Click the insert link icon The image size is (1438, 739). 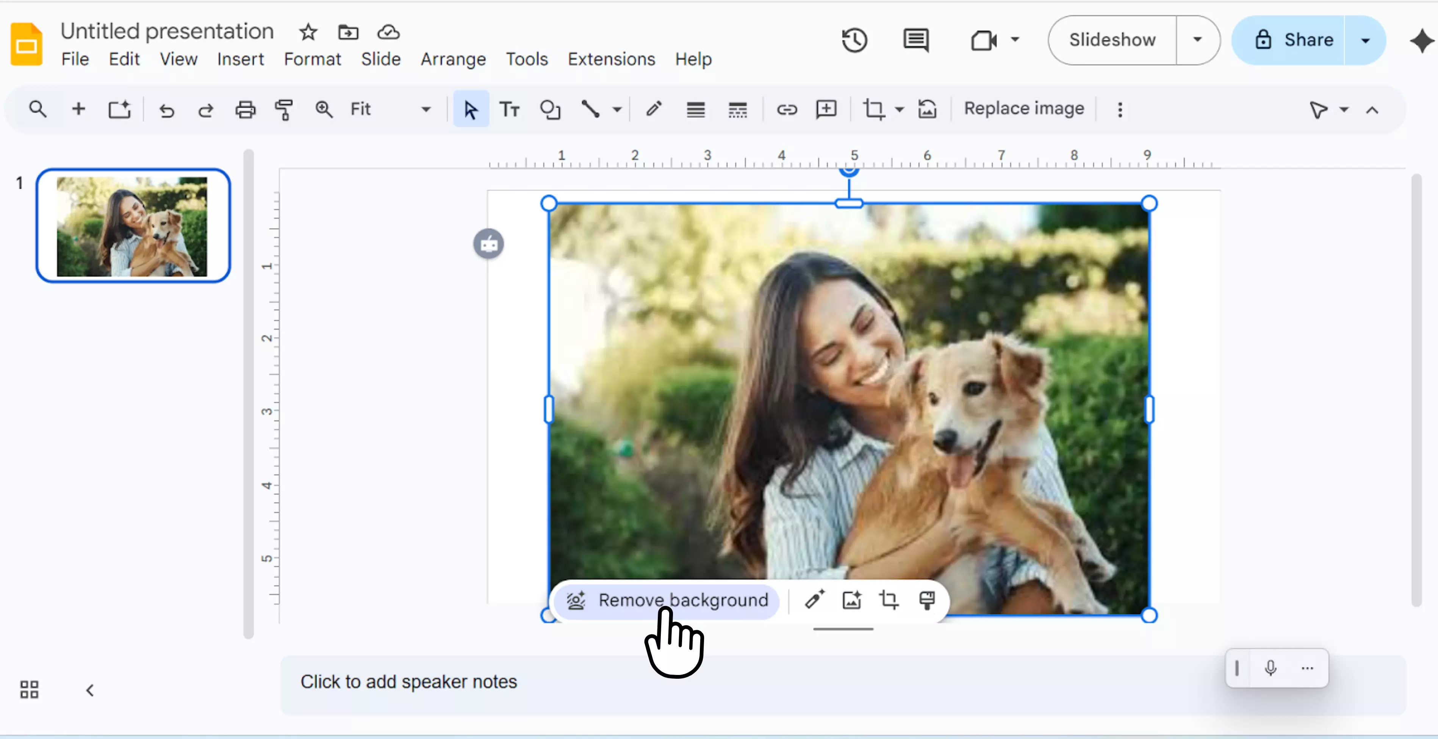tap(787, 110)
